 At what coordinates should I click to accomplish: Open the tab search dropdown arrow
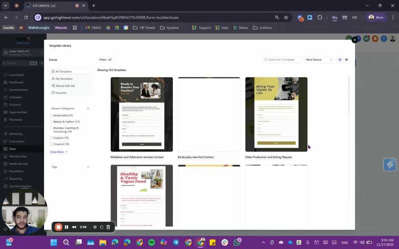pyautogui.click(x=5, y=6)
